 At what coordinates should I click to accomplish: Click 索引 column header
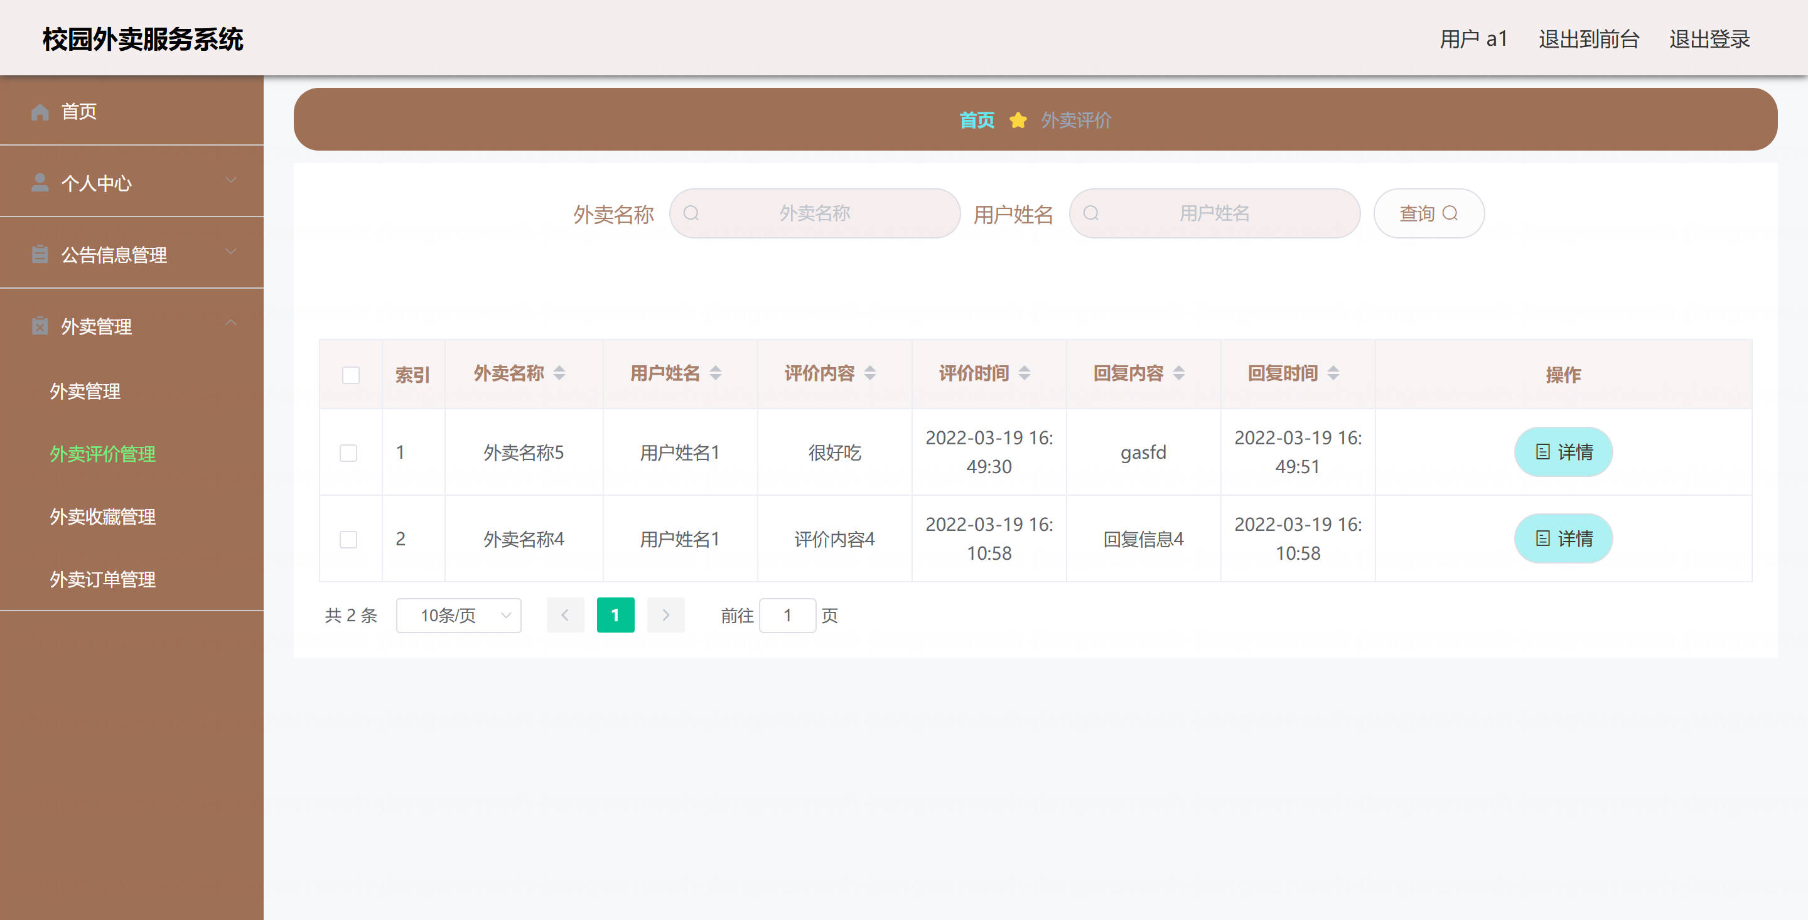point(412,375)
